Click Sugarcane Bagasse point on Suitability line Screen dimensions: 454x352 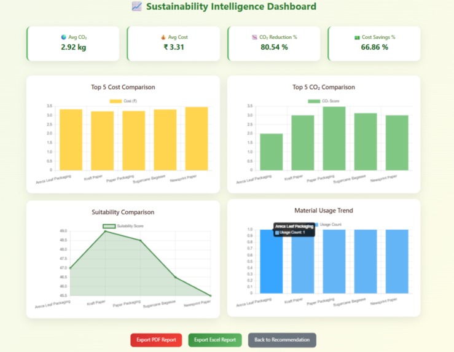coord(176,277)
